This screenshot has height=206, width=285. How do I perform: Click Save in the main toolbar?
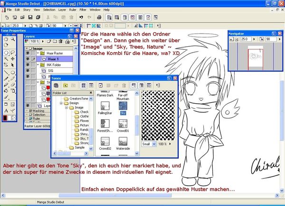(30, 17)
